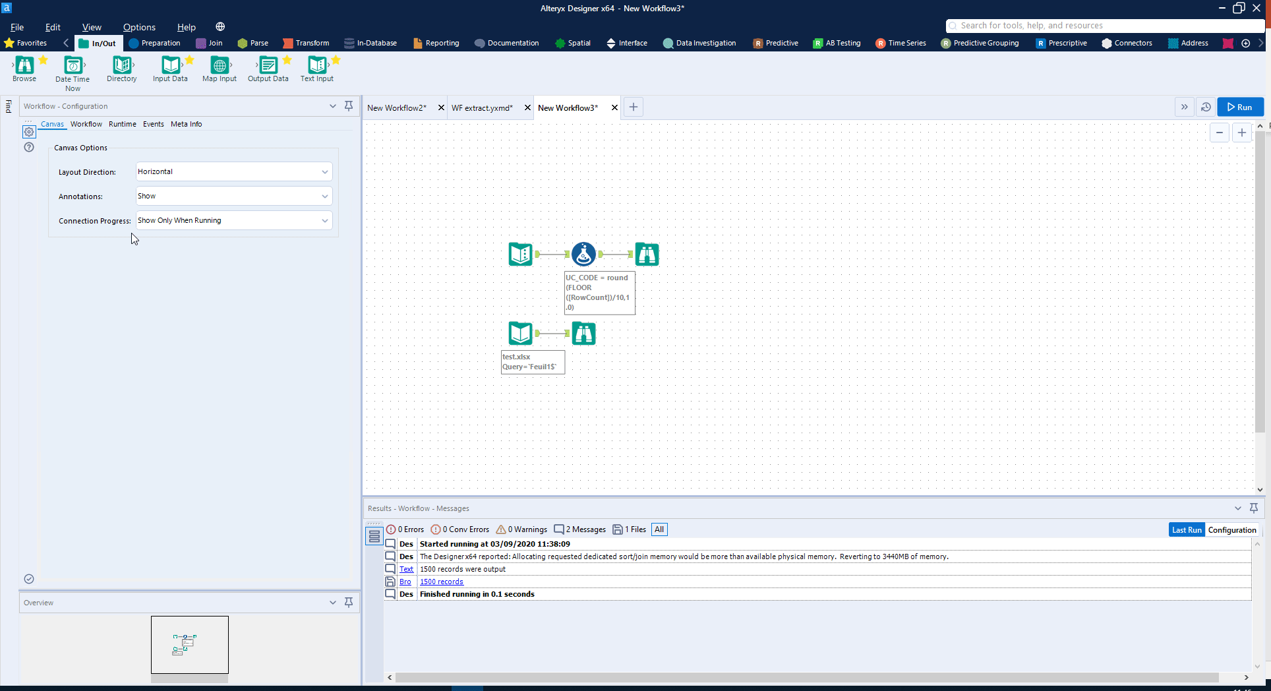Open the workflow run history icon
Viewport: 1271px width, 691px height.
point(1206,107)
